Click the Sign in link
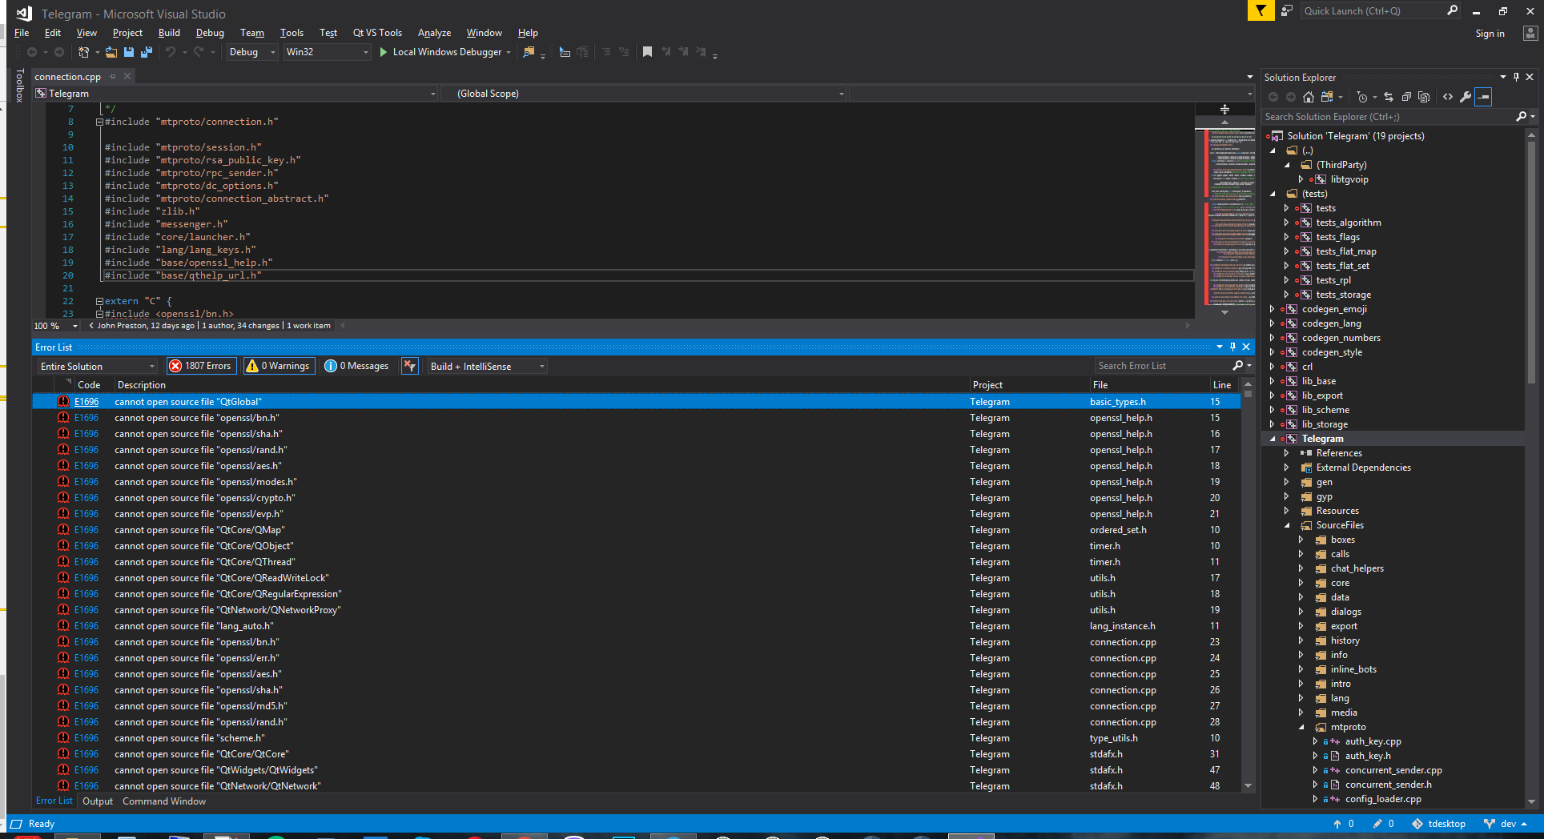 [x=1490, y=33]
